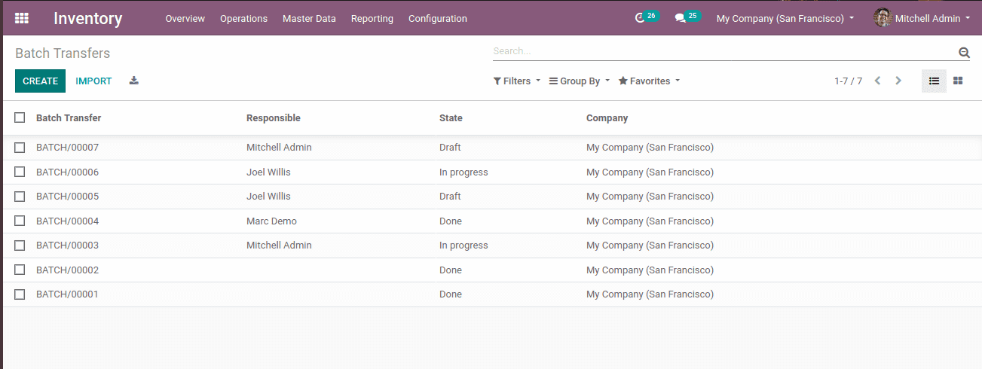Tick checkbox for BATCH/00006
Viewport: 982px width, 369px height.
click(20, 172)
